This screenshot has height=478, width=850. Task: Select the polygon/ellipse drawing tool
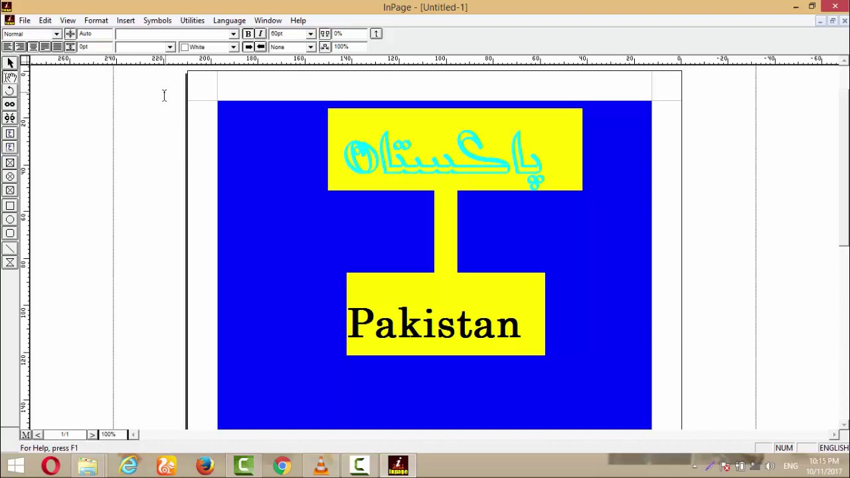tap(10, 219)
